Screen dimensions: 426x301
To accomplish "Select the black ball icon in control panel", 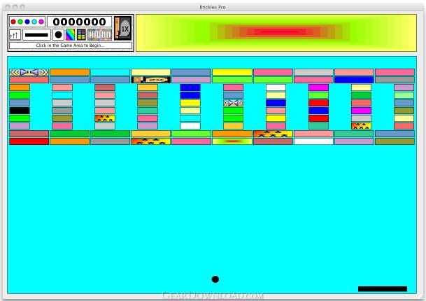I will point(58,35).
